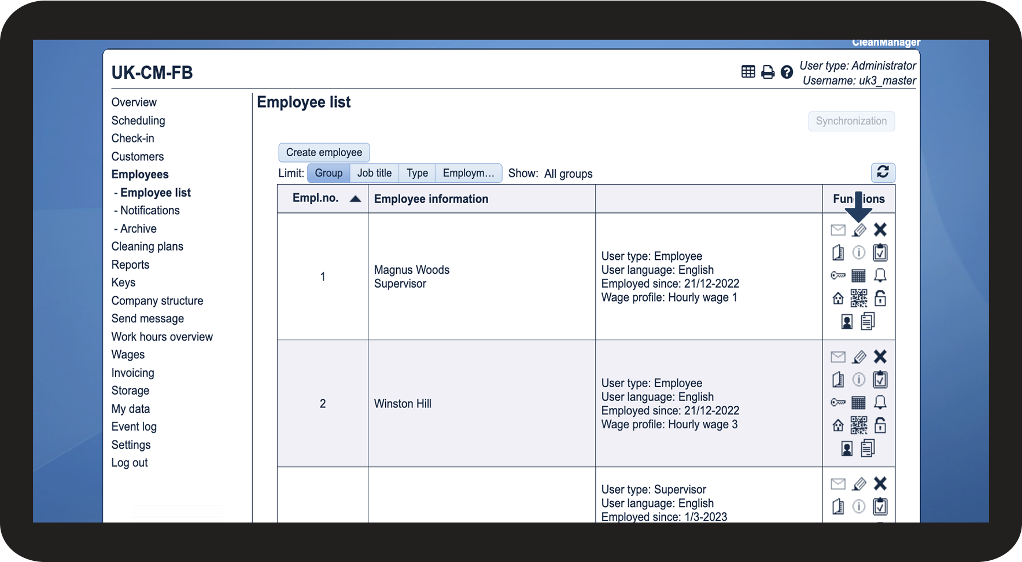
Task: Click the clipboard checklist icon for Magnus Woods
Action: [880, 253]
